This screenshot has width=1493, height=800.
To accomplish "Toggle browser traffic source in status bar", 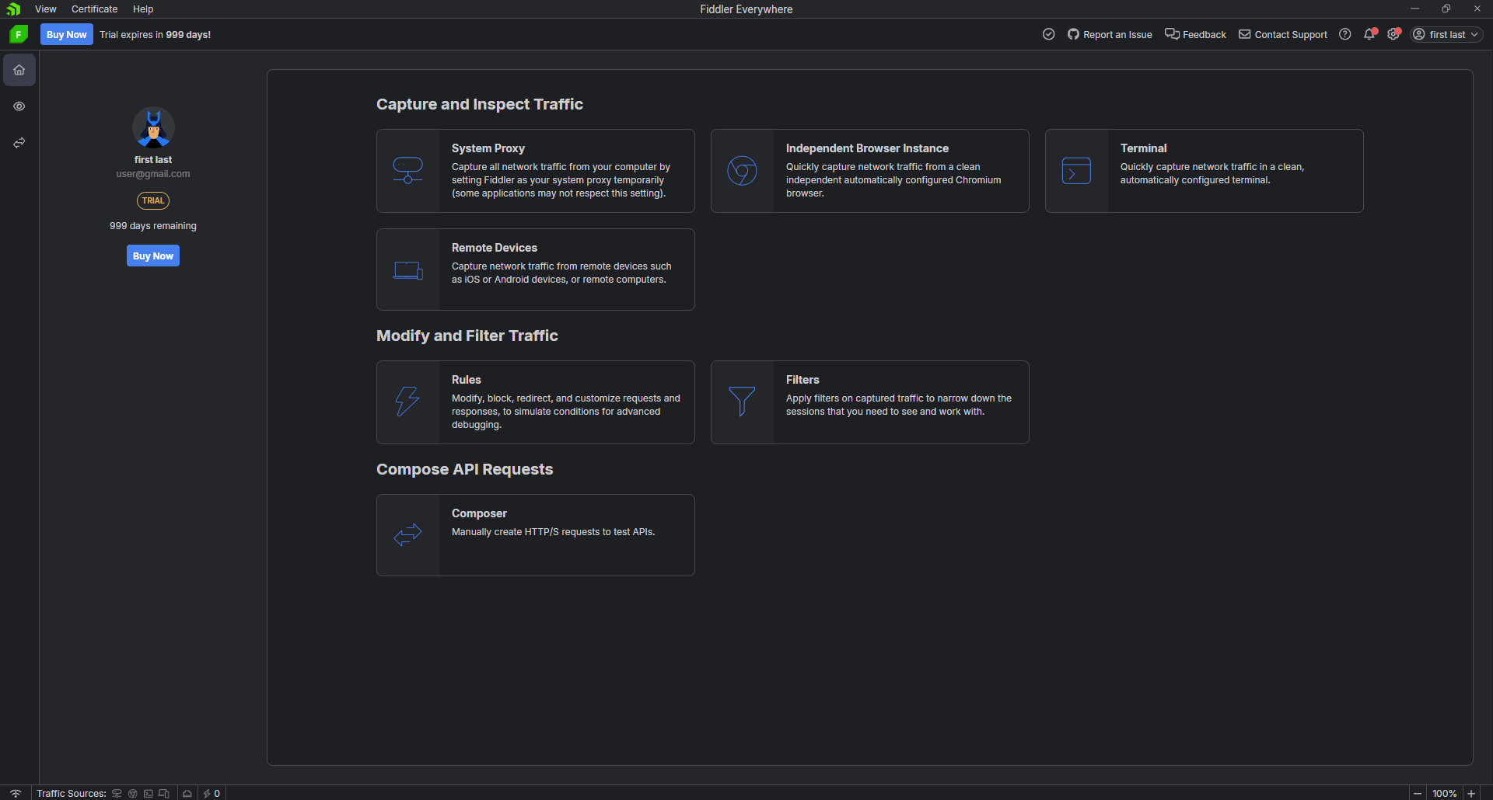I will click(x=133, y=793).
